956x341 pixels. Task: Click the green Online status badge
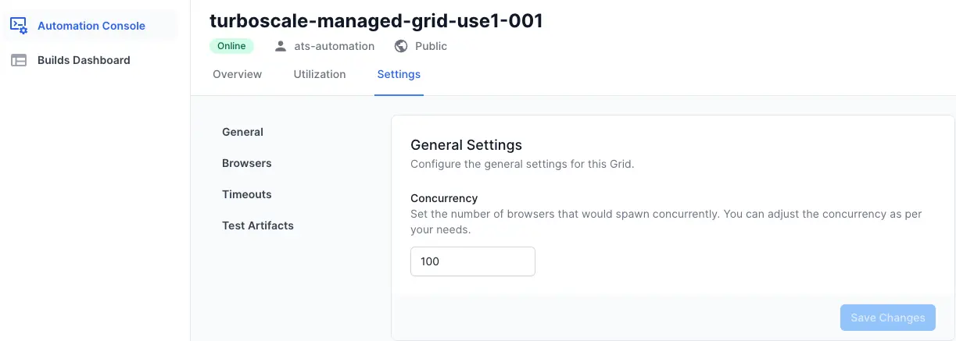231,46
